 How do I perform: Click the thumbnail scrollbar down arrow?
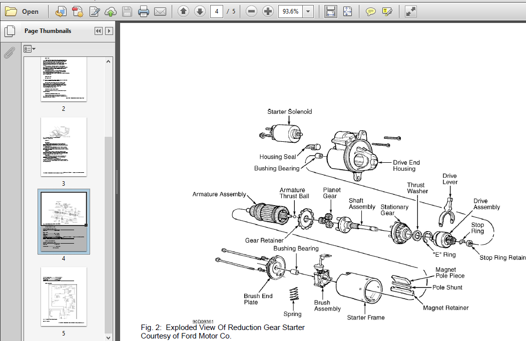(108, 338)
